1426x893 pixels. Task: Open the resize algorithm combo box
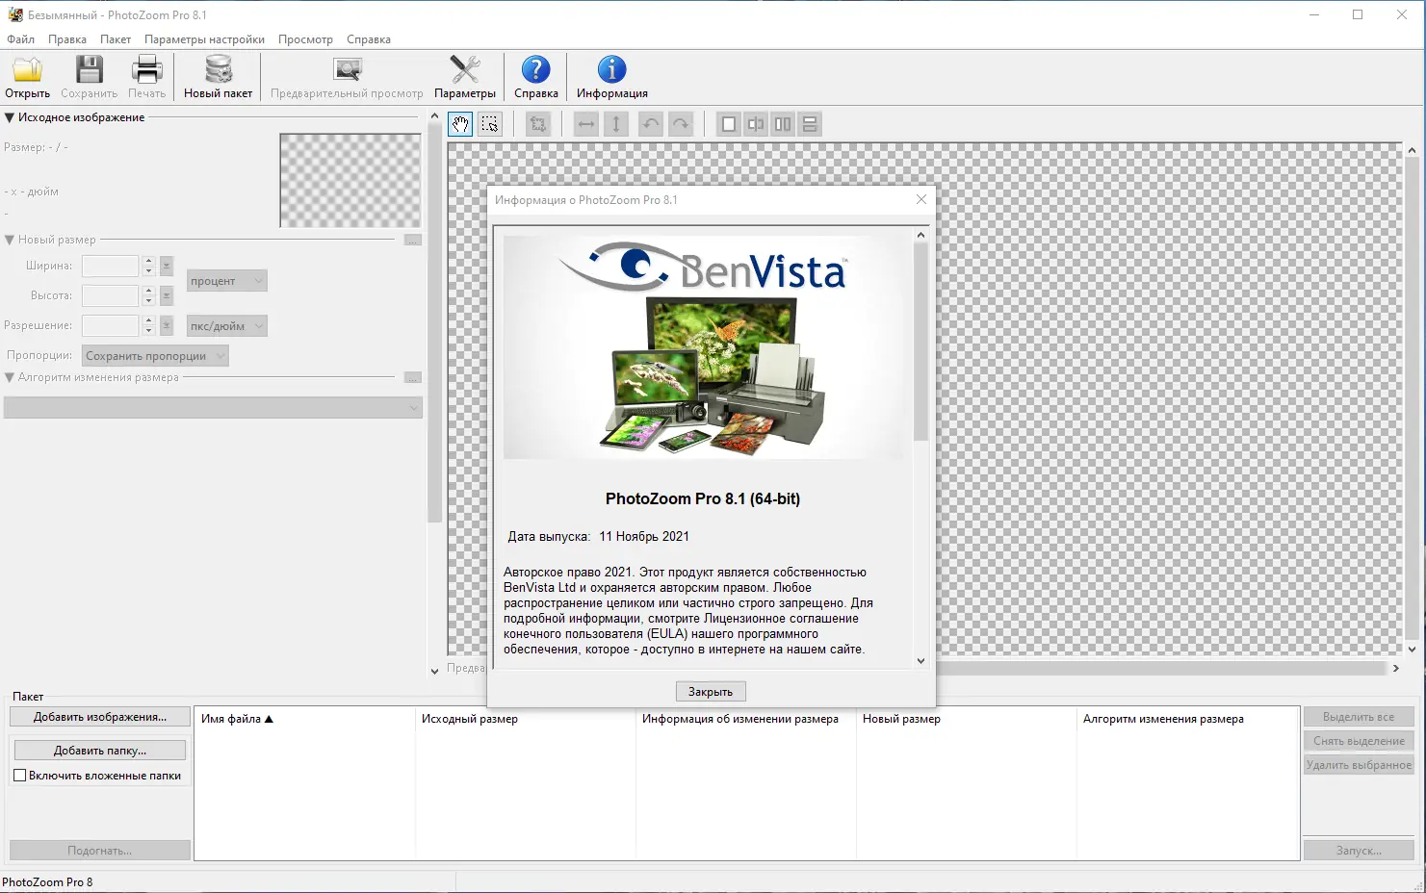[213, 408]
